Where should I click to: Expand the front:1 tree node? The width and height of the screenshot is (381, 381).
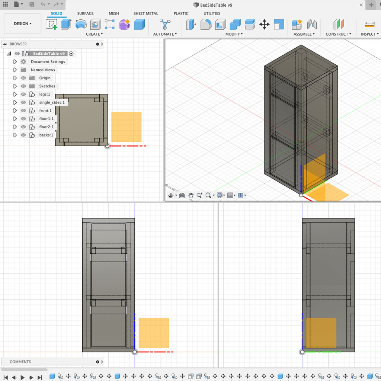[x=15, y=111]
